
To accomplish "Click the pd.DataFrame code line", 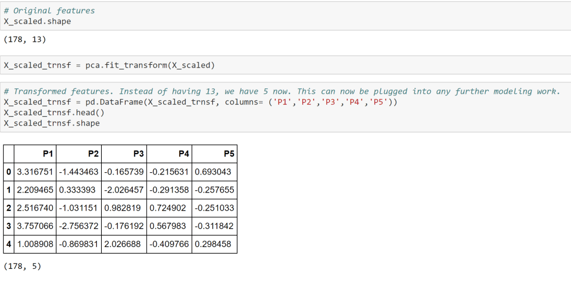I will [201, 102].
